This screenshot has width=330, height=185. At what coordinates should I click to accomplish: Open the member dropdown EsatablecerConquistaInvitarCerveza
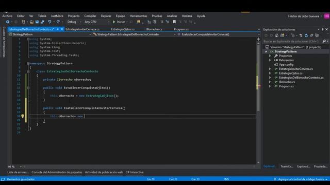click(x=219, y=34)
